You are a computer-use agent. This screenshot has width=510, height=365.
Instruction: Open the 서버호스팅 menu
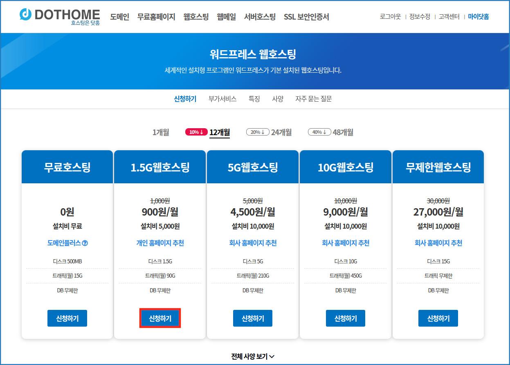coord(260,17)
